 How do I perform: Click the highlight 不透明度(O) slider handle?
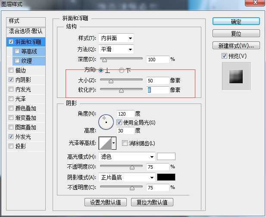click(x=132, y=167)
